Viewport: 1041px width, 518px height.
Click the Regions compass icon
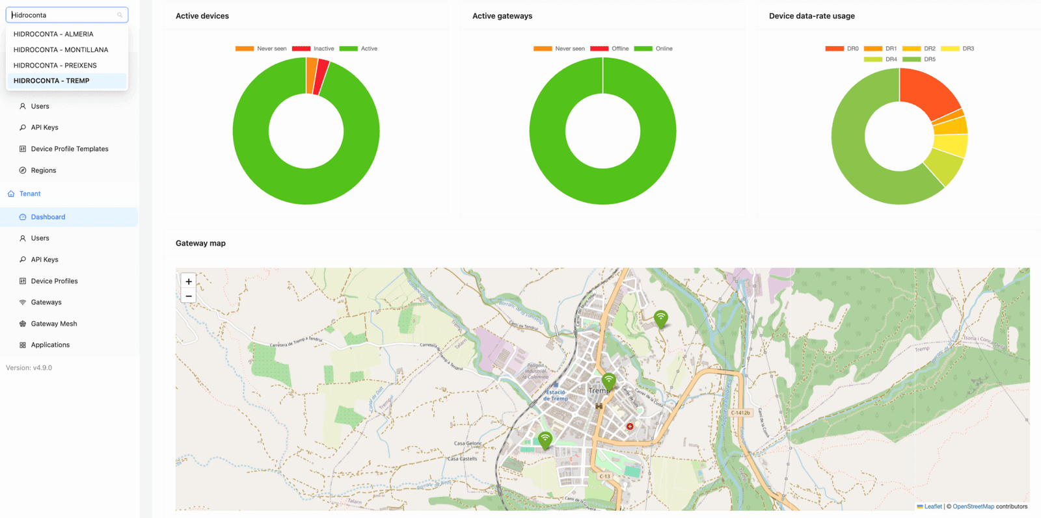[x=23, y=170]
